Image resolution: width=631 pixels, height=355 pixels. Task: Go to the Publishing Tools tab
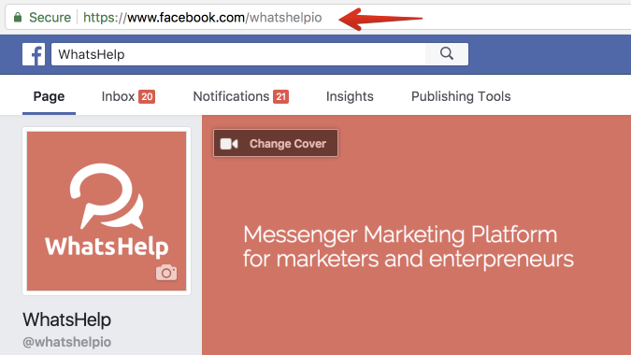[x=461, y=96]
